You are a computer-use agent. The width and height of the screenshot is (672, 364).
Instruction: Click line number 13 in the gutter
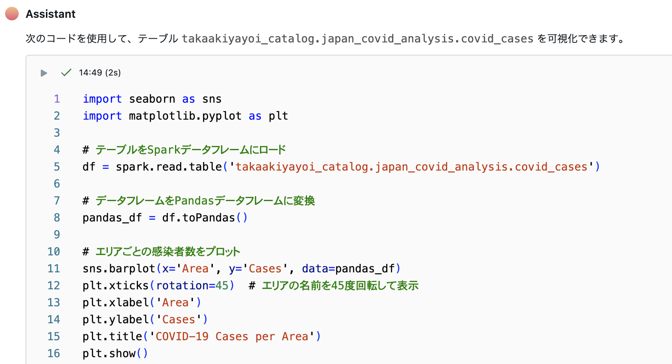(54, 302)
